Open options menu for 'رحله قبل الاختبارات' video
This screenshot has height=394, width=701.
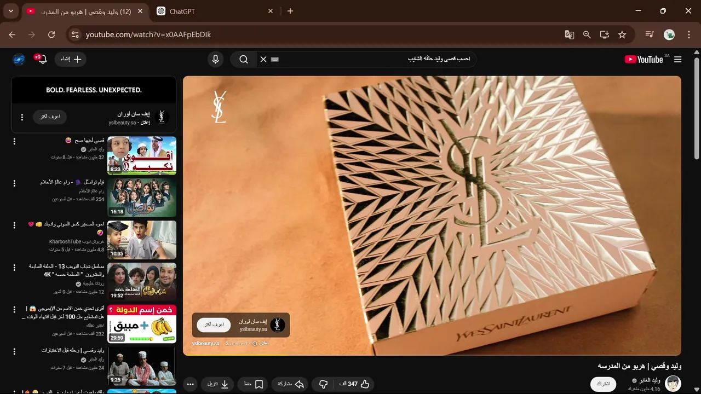click(x=15, y=352)
